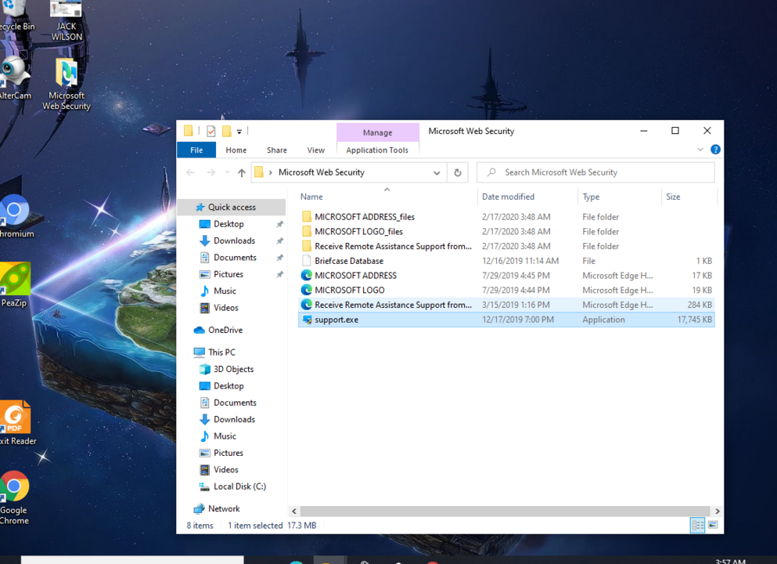Select the PeaZip desktop shortcut
Screen dimensions: 777x564
14,284
